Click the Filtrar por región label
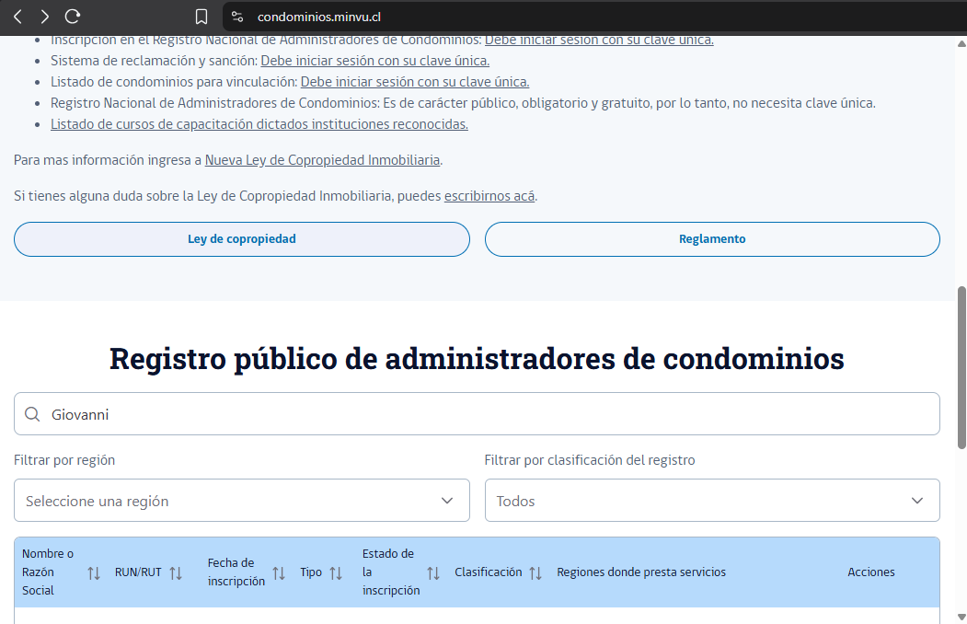This screenshot has width=967, height=624. [64, 460]
